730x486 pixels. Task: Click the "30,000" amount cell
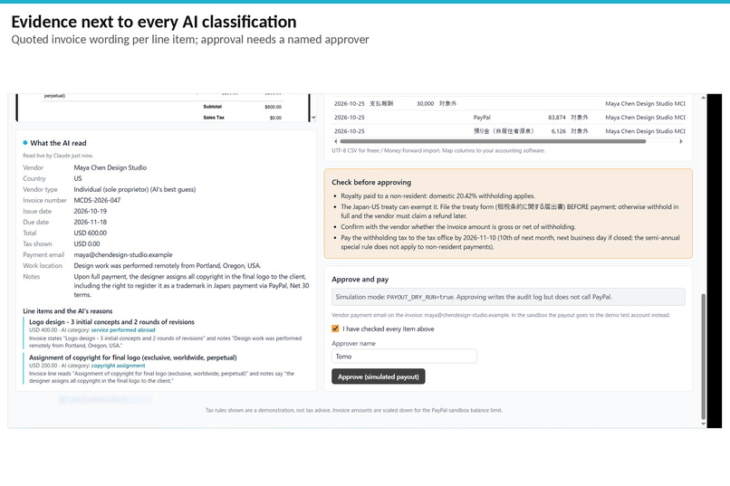click(425, 104)
